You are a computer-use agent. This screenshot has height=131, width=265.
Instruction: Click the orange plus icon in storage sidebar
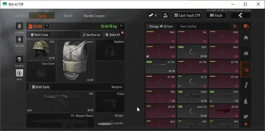click(246, 124)
